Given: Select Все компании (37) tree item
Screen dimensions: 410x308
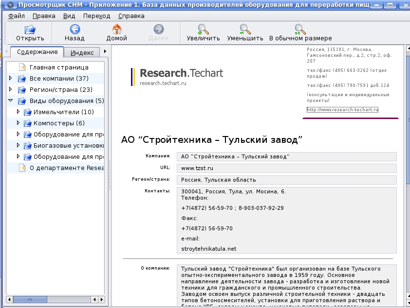Looking at the screenshot, I should [x=59, y=79].
